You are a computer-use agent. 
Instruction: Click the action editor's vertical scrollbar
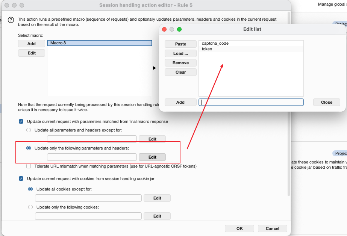click(289, 104)
